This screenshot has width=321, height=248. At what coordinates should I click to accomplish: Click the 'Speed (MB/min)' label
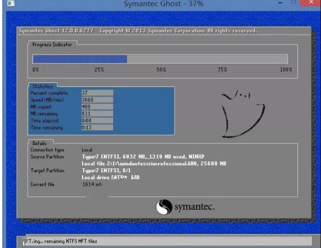pyautogui.click(x=47, y=100)
